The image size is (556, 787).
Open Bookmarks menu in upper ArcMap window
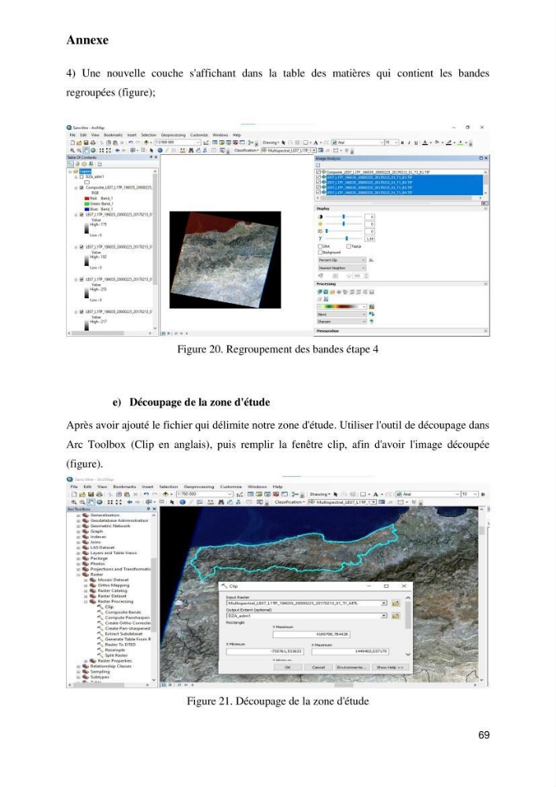[113, 135]
